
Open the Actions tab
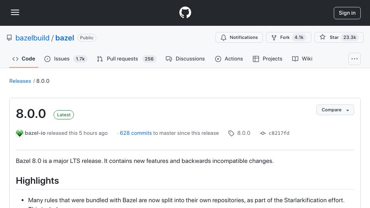(229, 59)
